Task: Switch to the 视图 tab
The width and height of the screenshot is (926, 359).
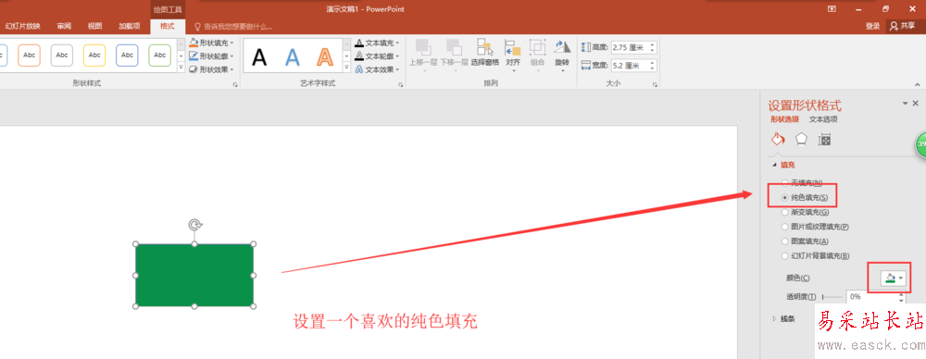Action: click(94, 26)
